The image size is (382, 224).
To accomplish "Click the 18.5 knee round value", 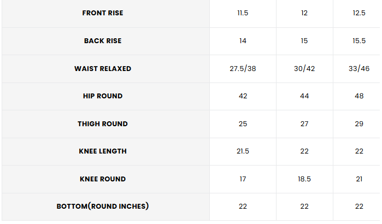I will 304,179.
